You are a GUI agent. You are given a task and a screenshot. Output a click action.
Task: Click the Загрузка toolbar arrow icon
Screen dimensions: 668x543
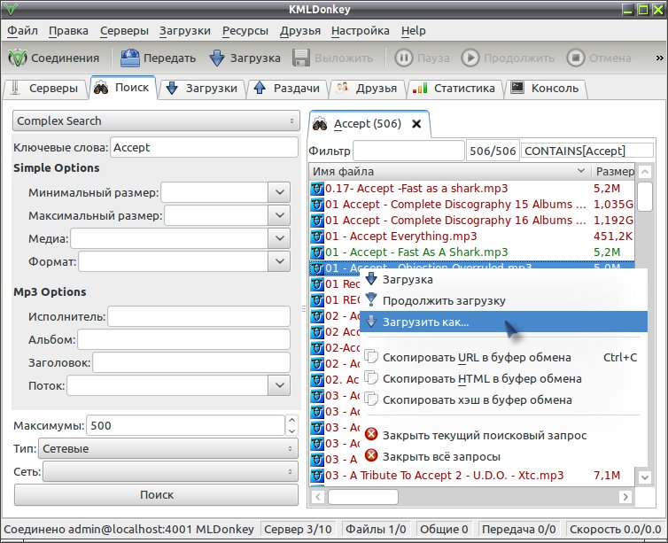(x=217, y=58)
